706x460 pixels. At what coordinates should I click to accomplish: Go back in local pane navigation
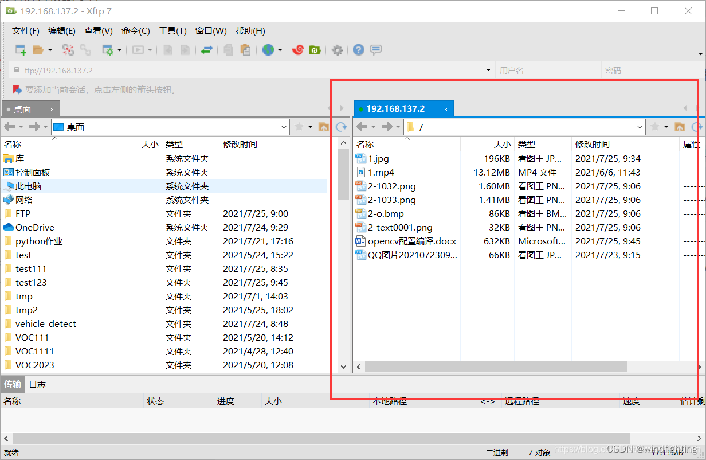[9, 127]
